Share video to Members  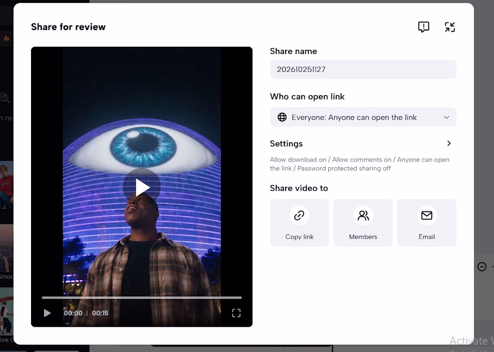[x=363, y=223]
